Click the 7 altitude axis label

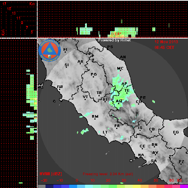pyautogui.click(x=27, y=27)
